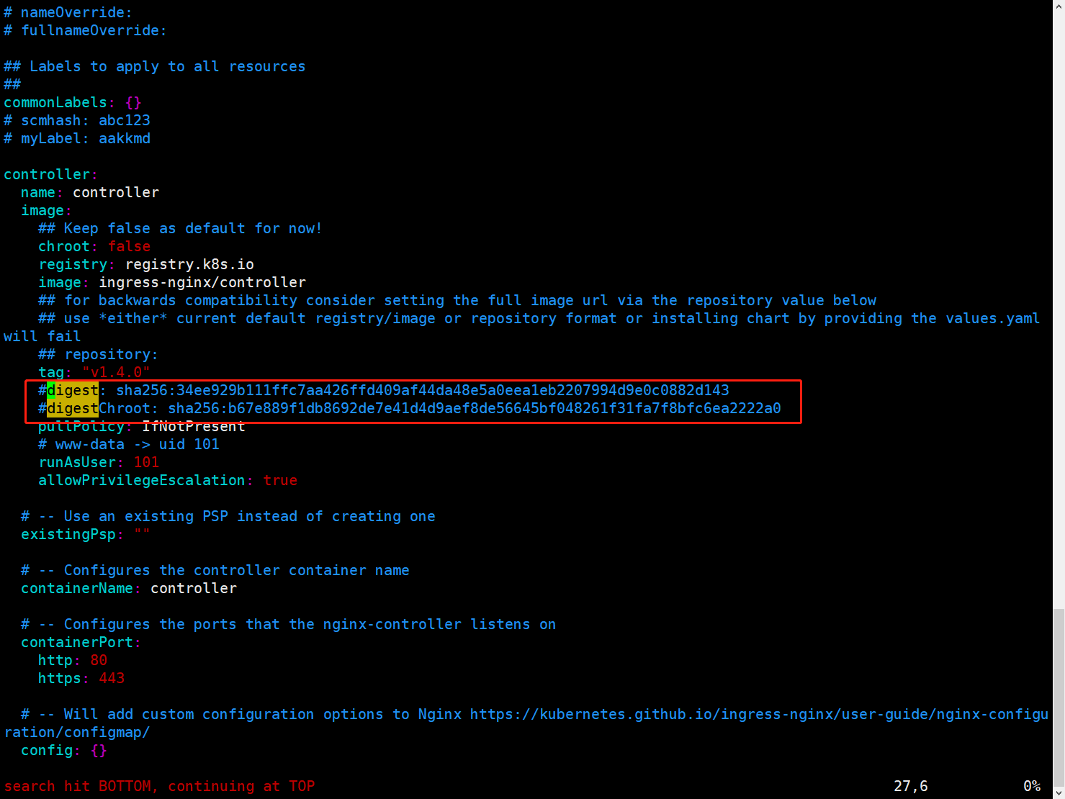Viewport: 1065px width, 799px height.
Task: Click the '27,6' cursor position indicator
Action: click(x=911, y=786)
